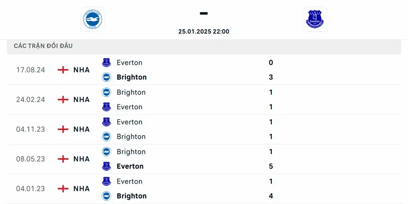The image size is (408, 204).
Task: Click Everton crest in 08.05.23 match row
Action: point(106,166)
